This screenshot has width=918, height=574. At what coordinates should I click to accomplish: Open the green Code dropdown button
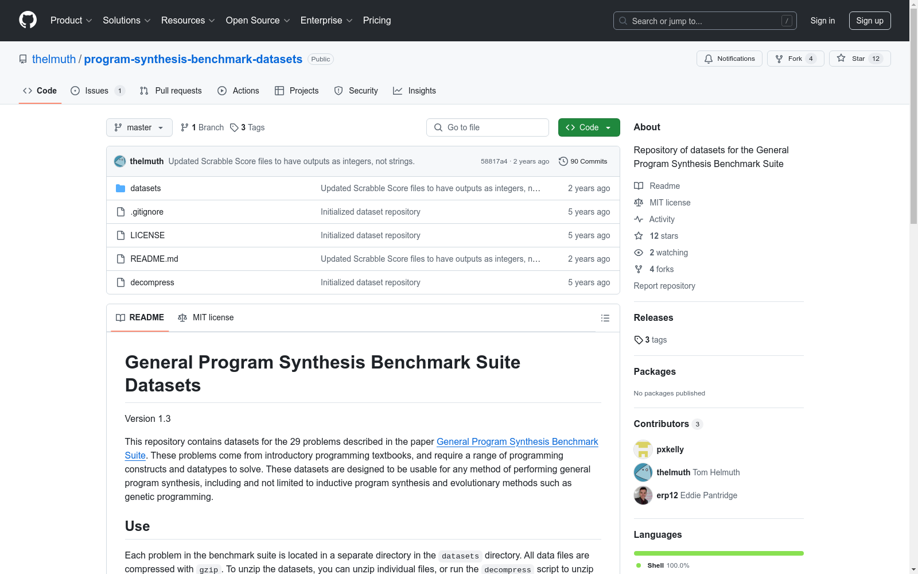589,127
